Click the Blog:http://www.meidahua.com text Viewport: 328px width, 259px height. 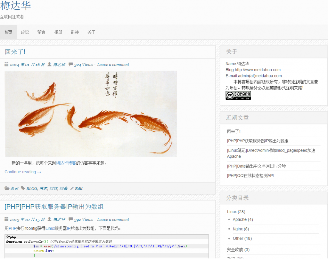tap(253, 70)
